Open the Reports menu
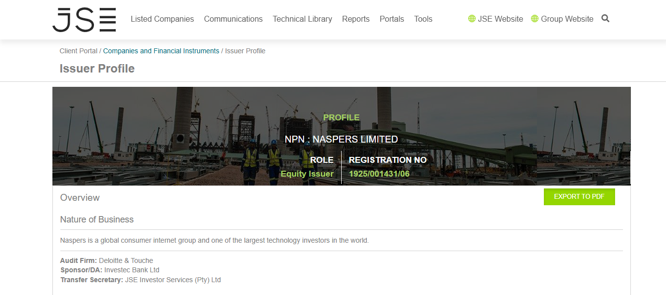 tap(355, 19)
